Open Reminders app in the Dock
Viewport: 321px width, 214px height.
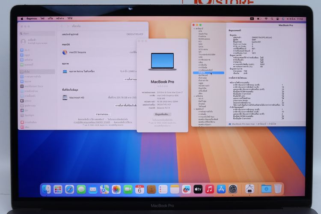pyautogui.click(x=163, y=190)
